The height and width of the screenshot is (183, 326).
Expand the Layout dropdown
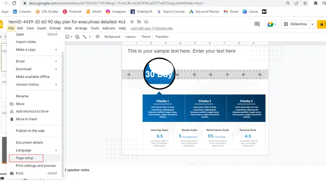click(x=131, y=37)
